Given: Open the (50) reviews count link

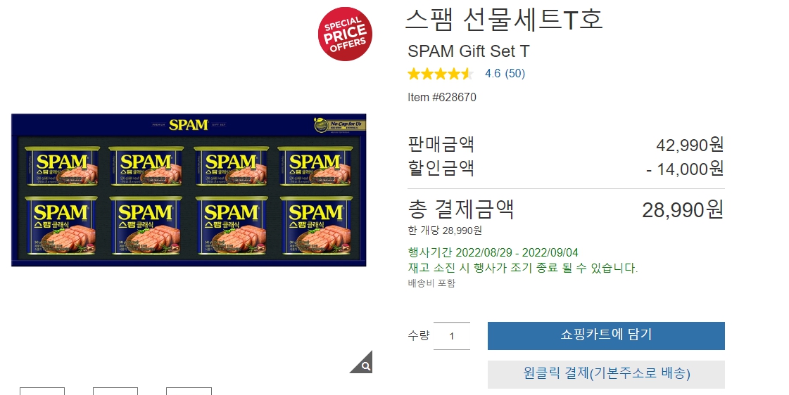Looking at the screenshot, I should (515, 73).
